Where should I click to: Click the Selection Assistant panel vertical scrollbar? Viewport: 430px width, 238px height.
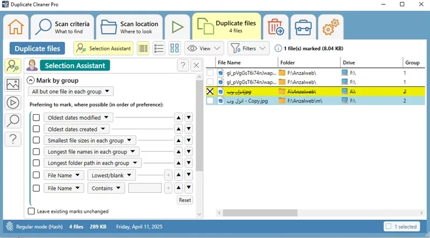[x=199, y=126]
